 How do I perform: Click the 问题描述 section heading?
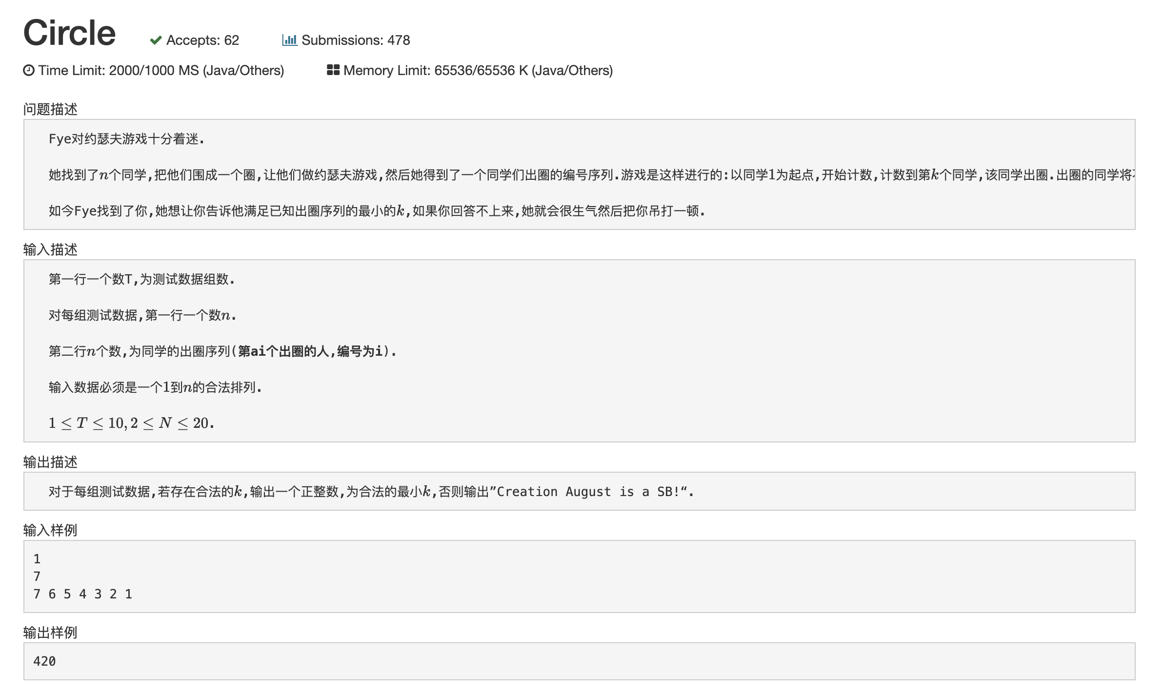pos(50,109)
